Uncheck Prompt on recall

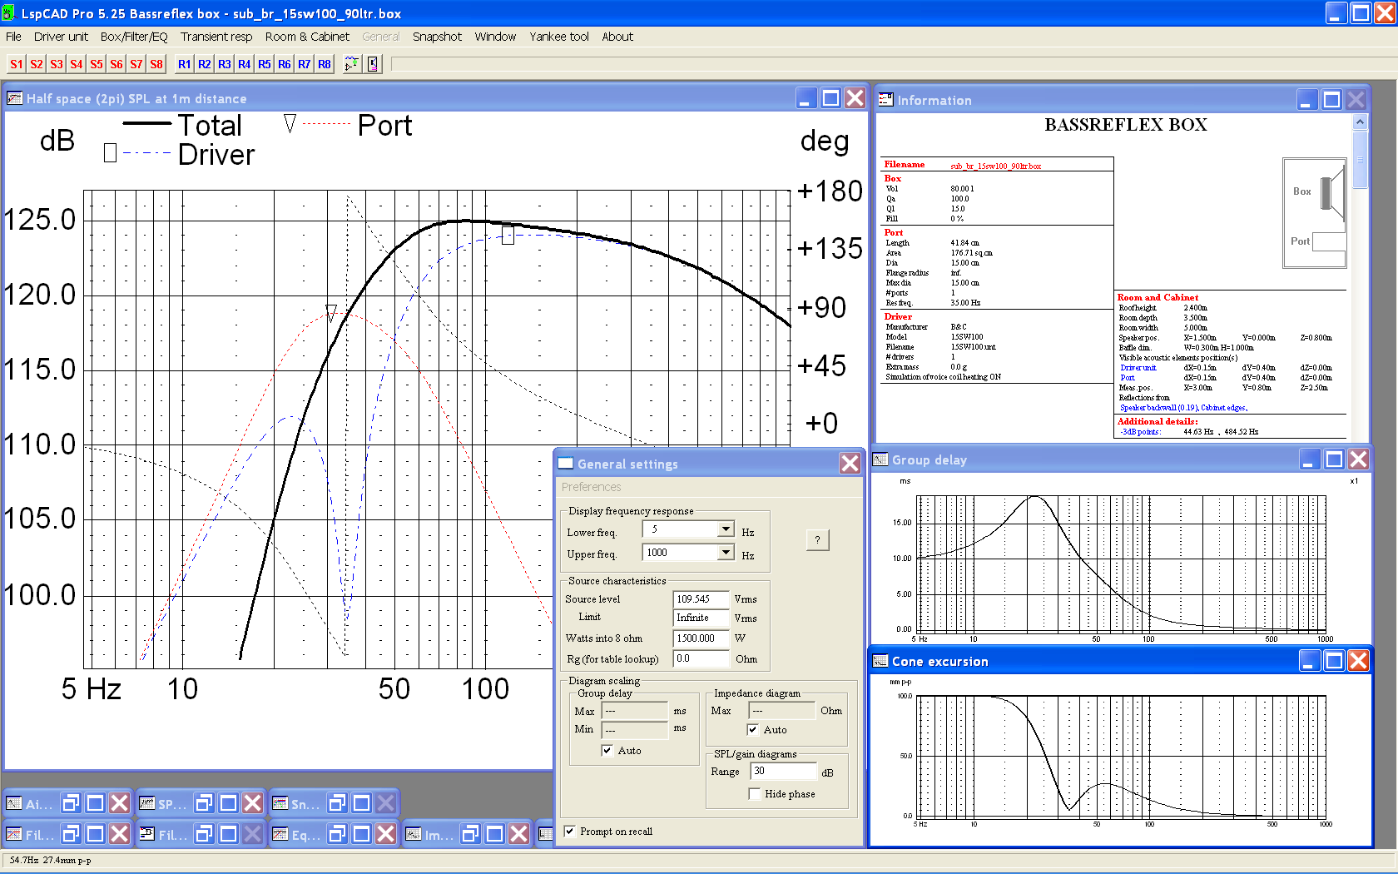[570, 832]
